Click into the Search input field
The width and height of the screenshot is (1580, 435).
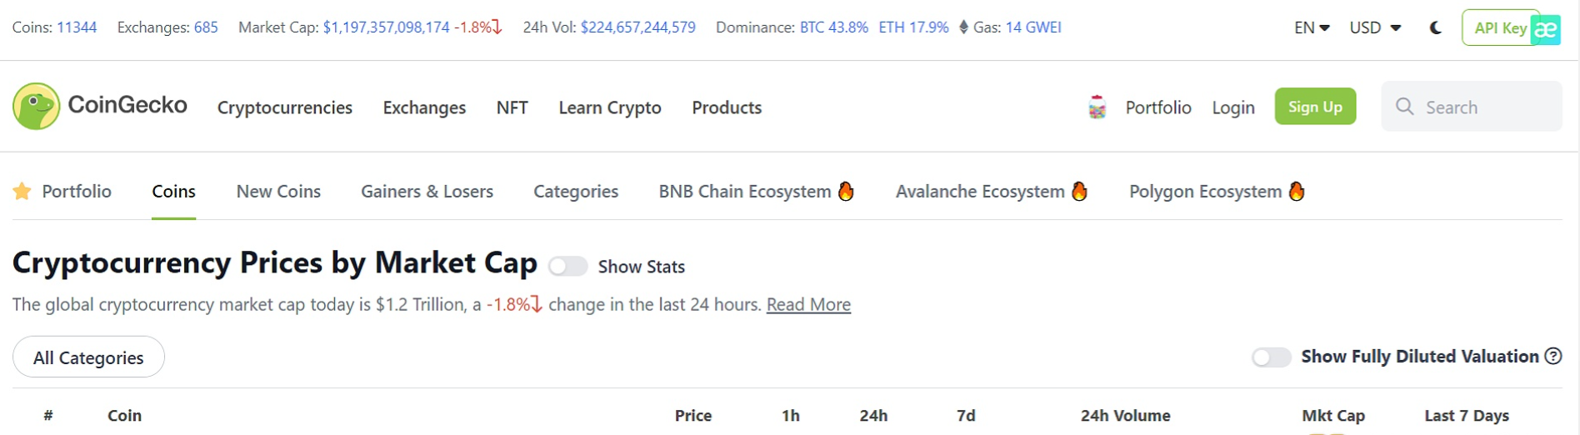tap(1472, 106)
